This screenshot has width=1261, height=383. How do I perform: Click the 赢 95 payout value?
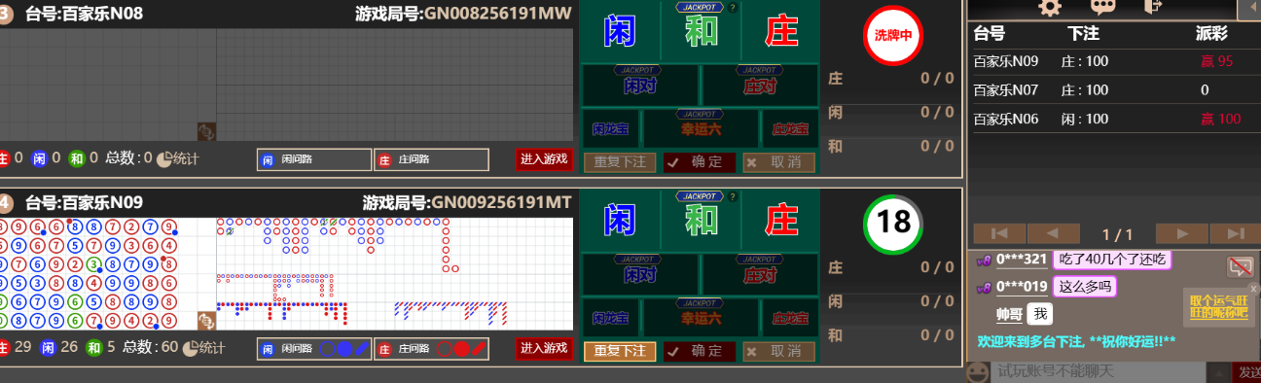coord(1217,61)
